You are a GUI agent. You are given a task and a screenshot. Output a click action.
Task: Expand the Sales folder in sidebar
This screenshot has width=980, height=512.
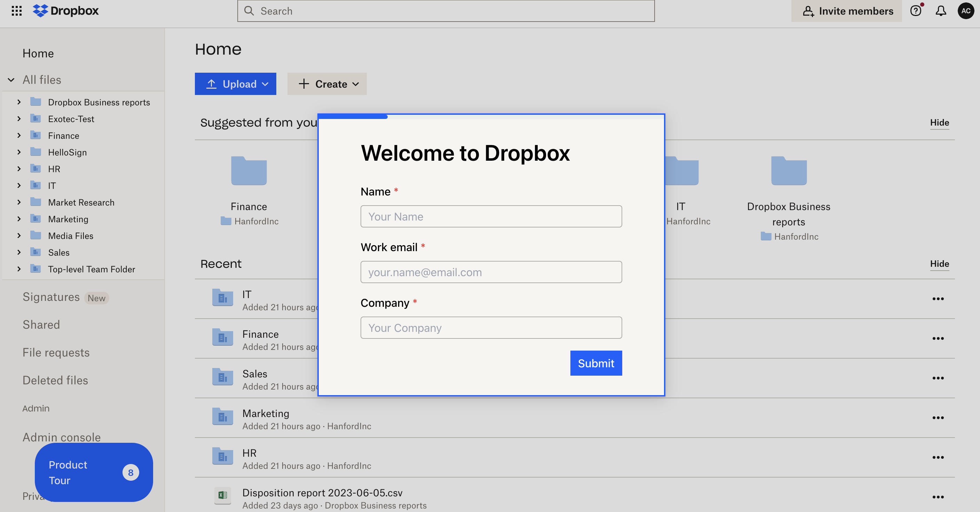click(19, 253)
